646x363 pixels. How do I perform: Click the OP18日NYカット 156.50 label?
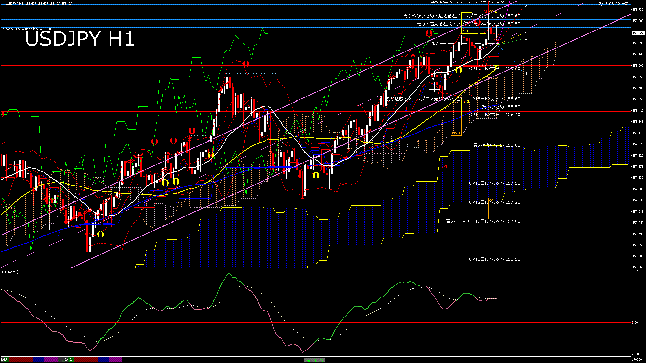tap(495, 259)
